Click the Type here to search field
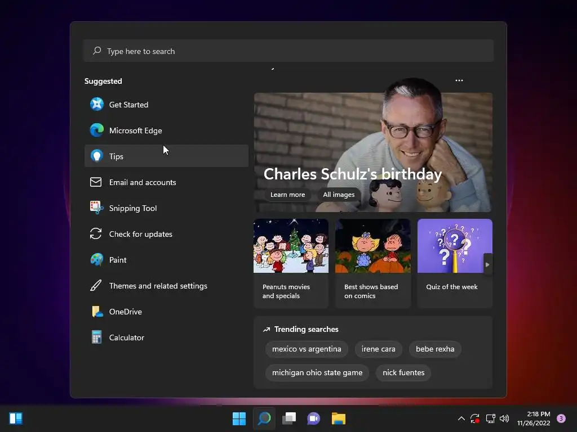This screenshot has height=432, width=577. [x=288, y=51]
